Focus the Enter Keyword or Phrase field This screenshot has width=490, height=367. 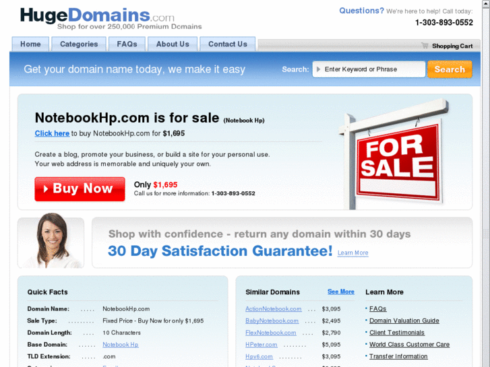click(x=369, y=69)
